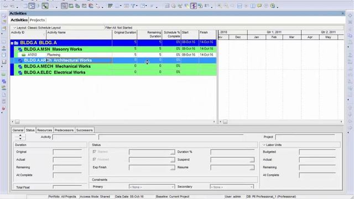Open the Group and Sort icon
354x199 pixels.
point(143,6)
